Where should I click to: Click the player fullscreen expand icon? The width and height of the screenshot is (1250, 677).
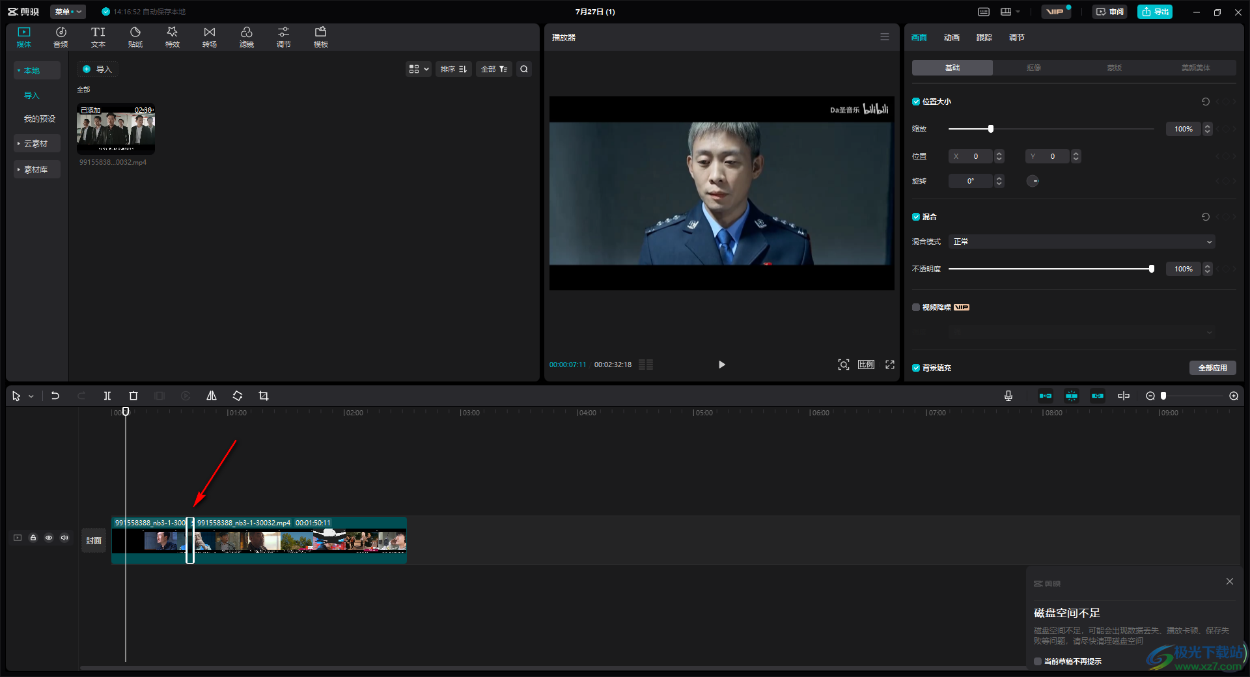pyautogui.click(x=890, y=365)
